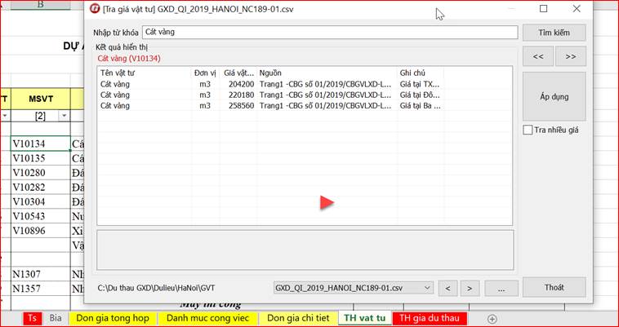Click the browse ... button

coord(501,288)
